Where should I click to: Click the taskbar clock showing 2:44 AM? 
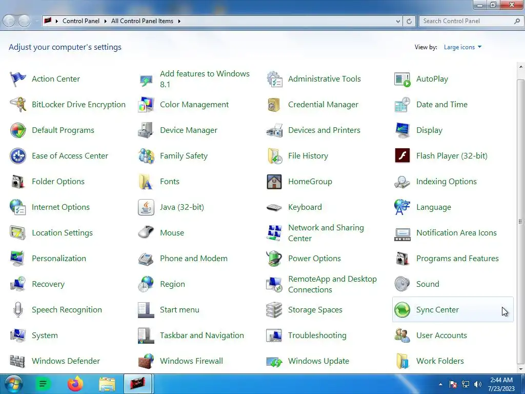pos(501,384)
